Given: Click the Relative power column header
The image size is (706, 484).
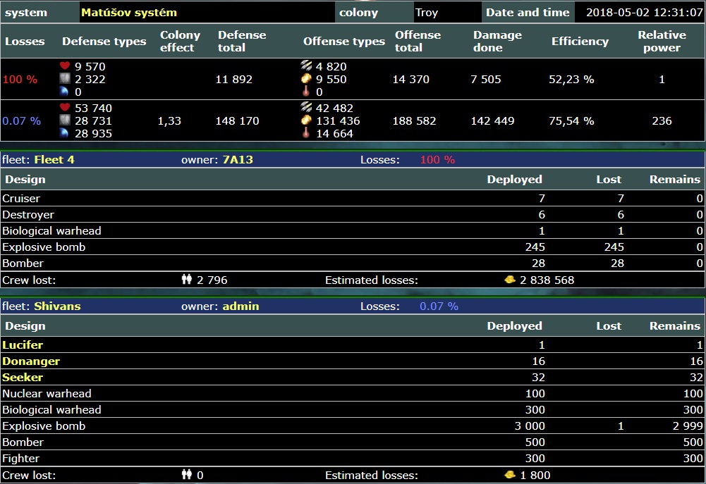Looking at the screenshot, I should (x=662, y=42).
